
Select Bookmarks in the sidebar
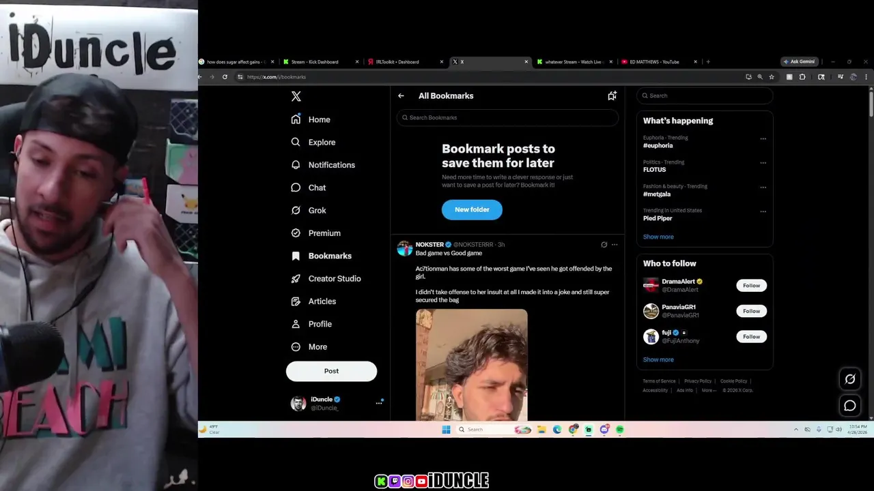[321, 256]
